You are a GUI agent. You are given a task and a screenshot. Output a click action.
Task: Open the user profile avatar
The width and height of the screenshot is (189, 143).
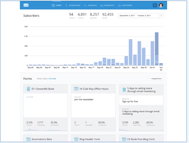pyautogui.click(x=161, y=5)
